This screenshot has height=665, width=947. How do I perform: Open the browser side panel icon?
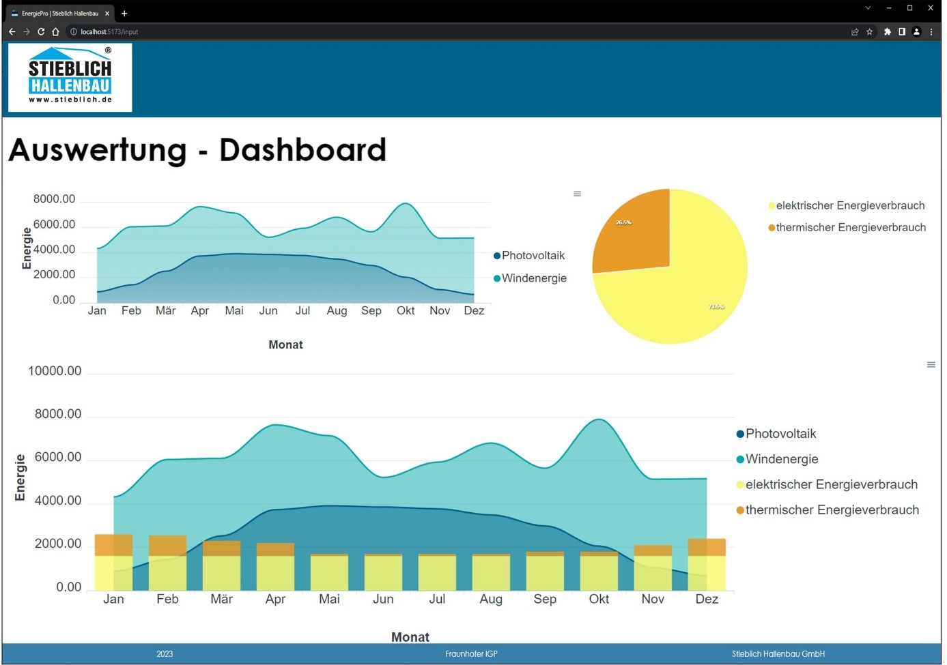pyautogui.click(x=902, y=31)
